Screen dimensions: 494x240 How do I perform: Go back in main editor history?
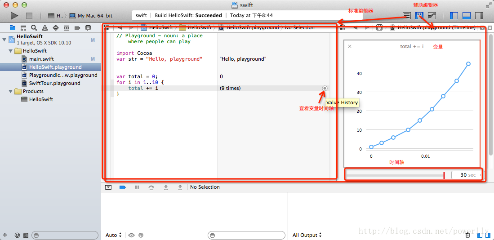pyautogui.click(x=120, y=28)
